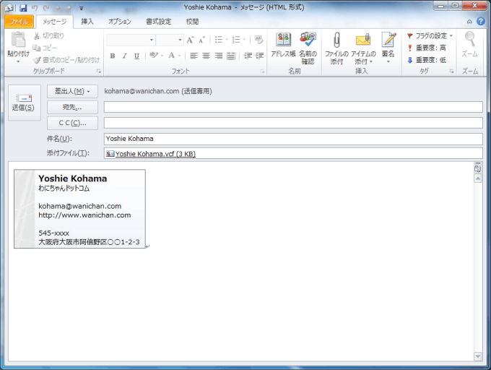
Task: Align text left
Action: (194, 56)
